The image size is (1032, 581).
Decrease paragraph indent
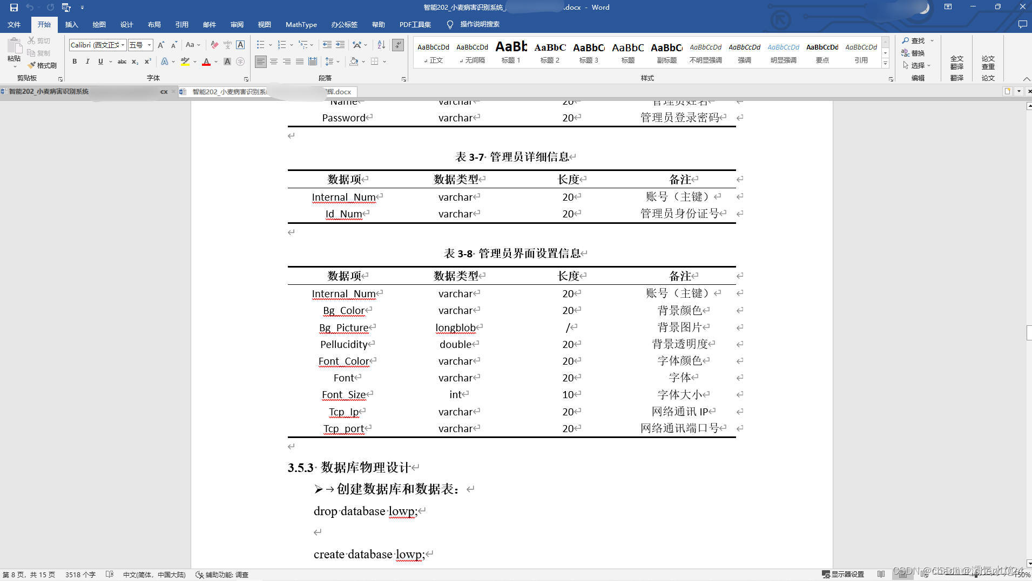327,45
